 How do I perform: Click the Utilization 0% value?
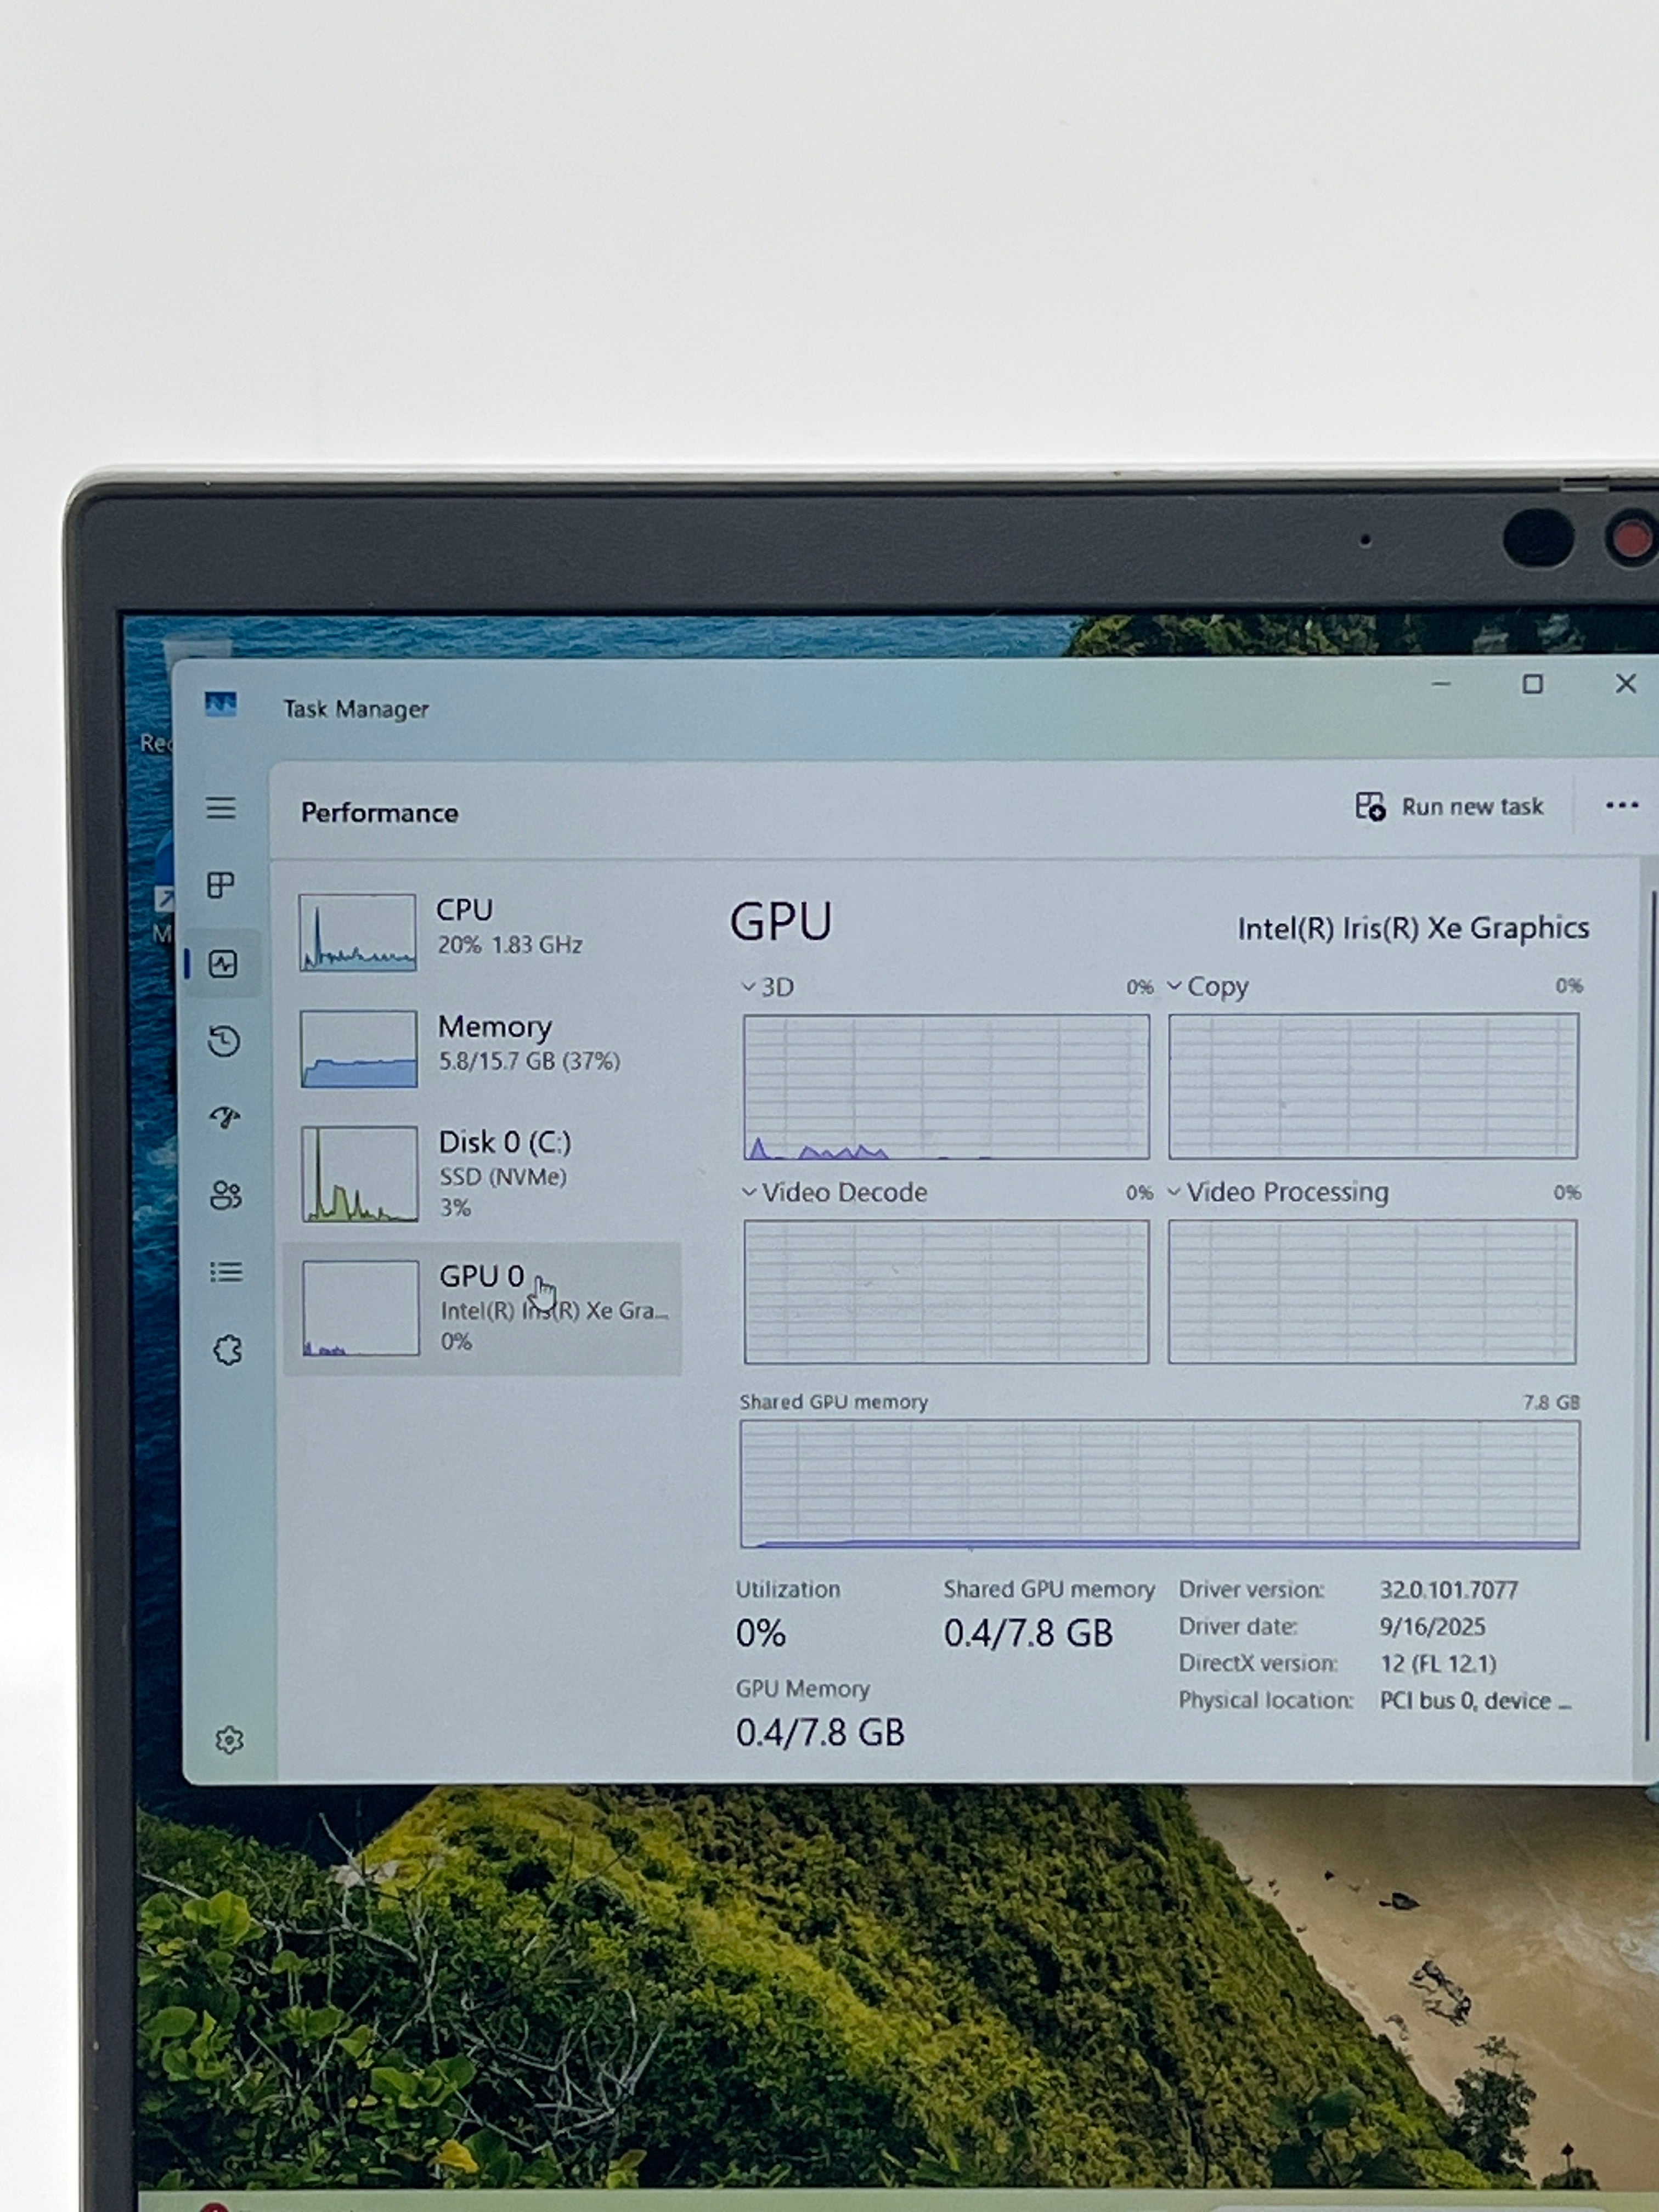coord(760,1633)
